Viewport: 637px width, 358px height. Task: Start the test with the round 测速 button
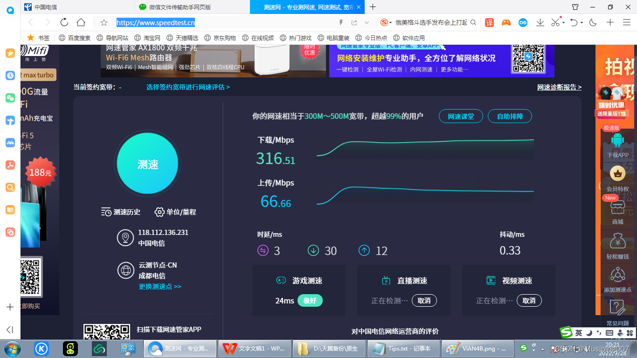click(147, 164)
